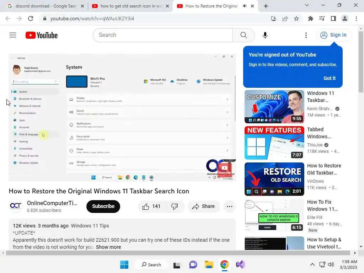Viewport: 364px width, 273px height.
Task: Close the 'how to get old search icon' tab
Action: (x=167, y=6)
